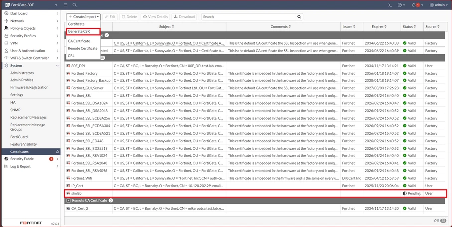This screenshot has width=452, height=227.
Task: Click the Pending status of simlab
Action: point(412,193)
